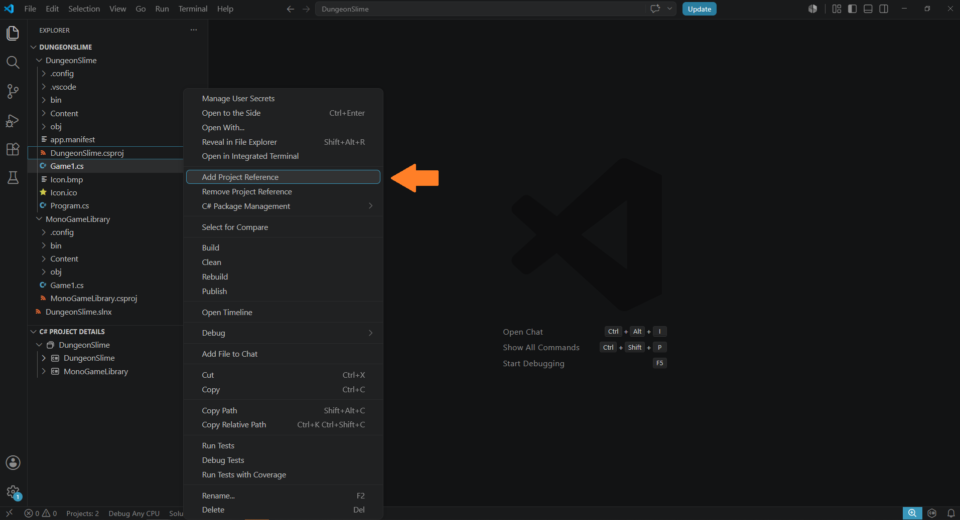Collapse the MonoGameLibrary folder

click(x=39, y=219)
